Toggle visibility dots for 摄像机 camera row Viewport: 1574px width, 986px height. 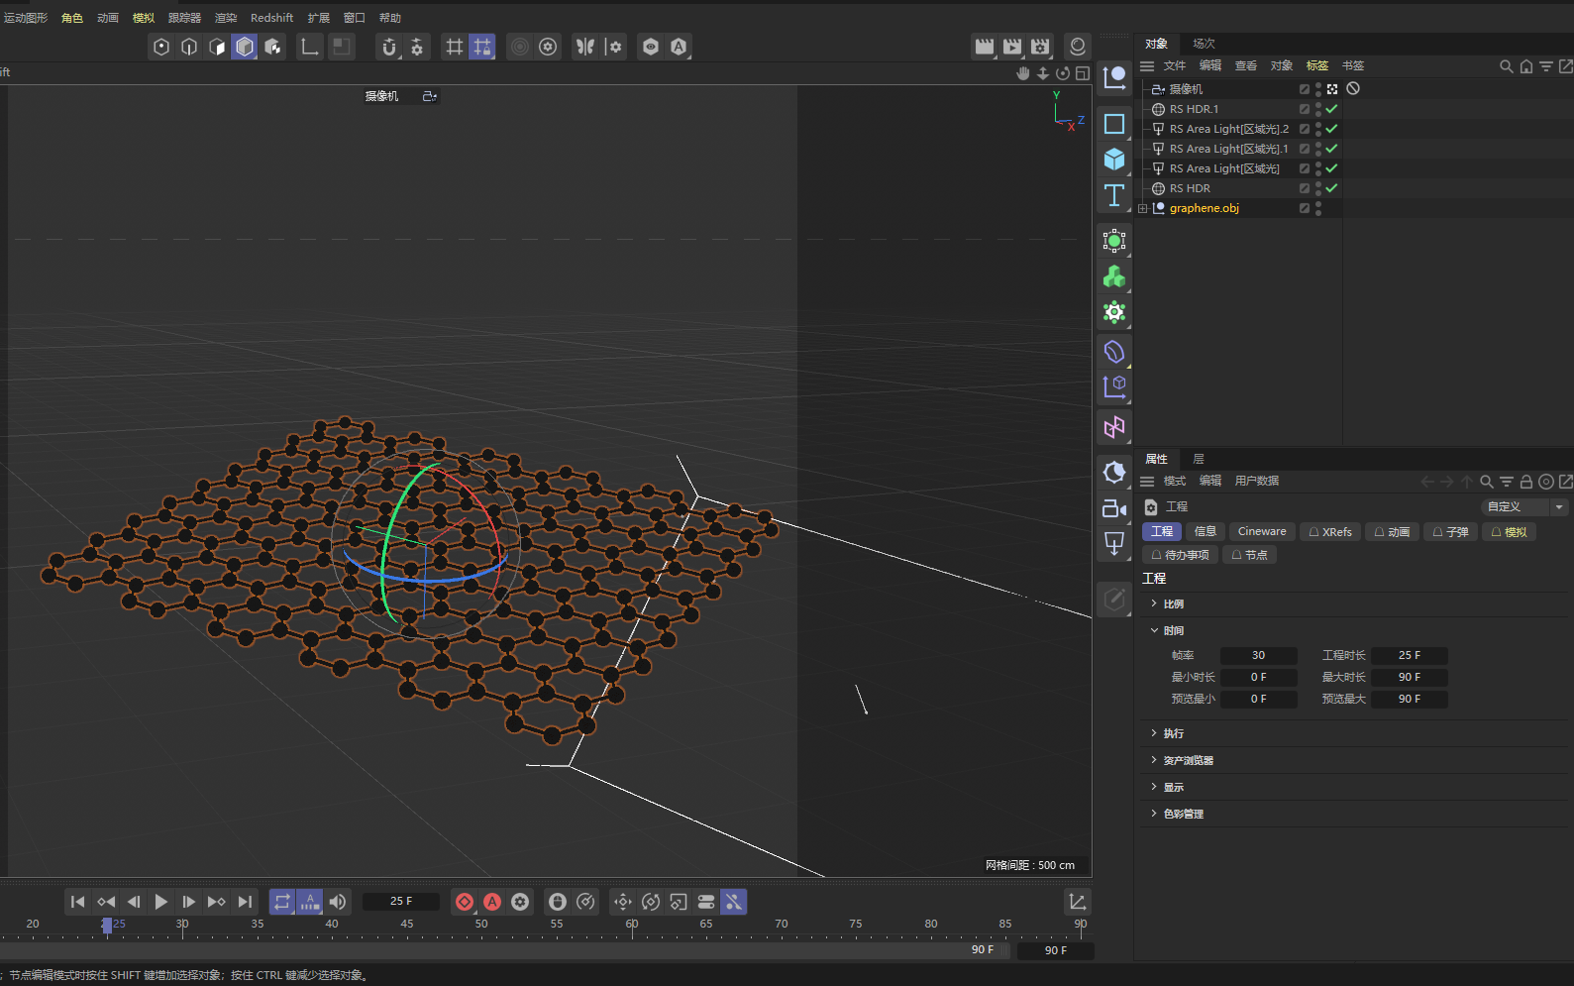click(x=1318, y=89)
